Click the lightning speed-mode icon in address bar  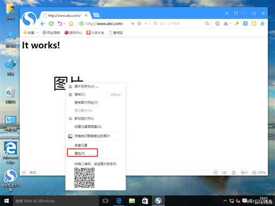tap(133, 24)
